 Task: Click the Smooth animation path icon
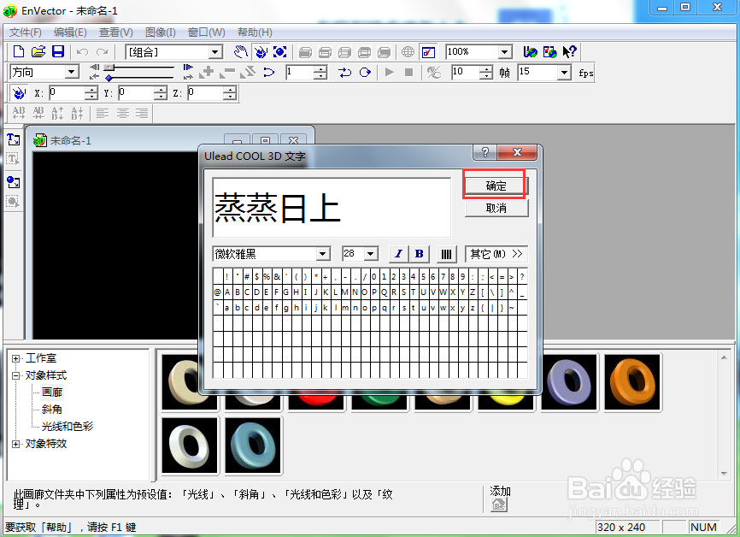268,73
